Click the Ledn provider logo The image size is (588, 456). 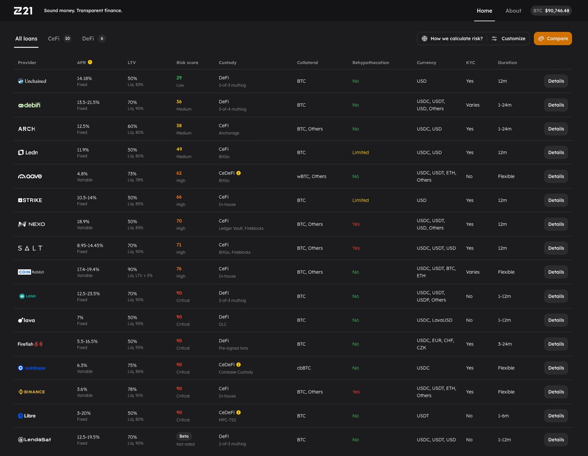click(x=28, y=152)
